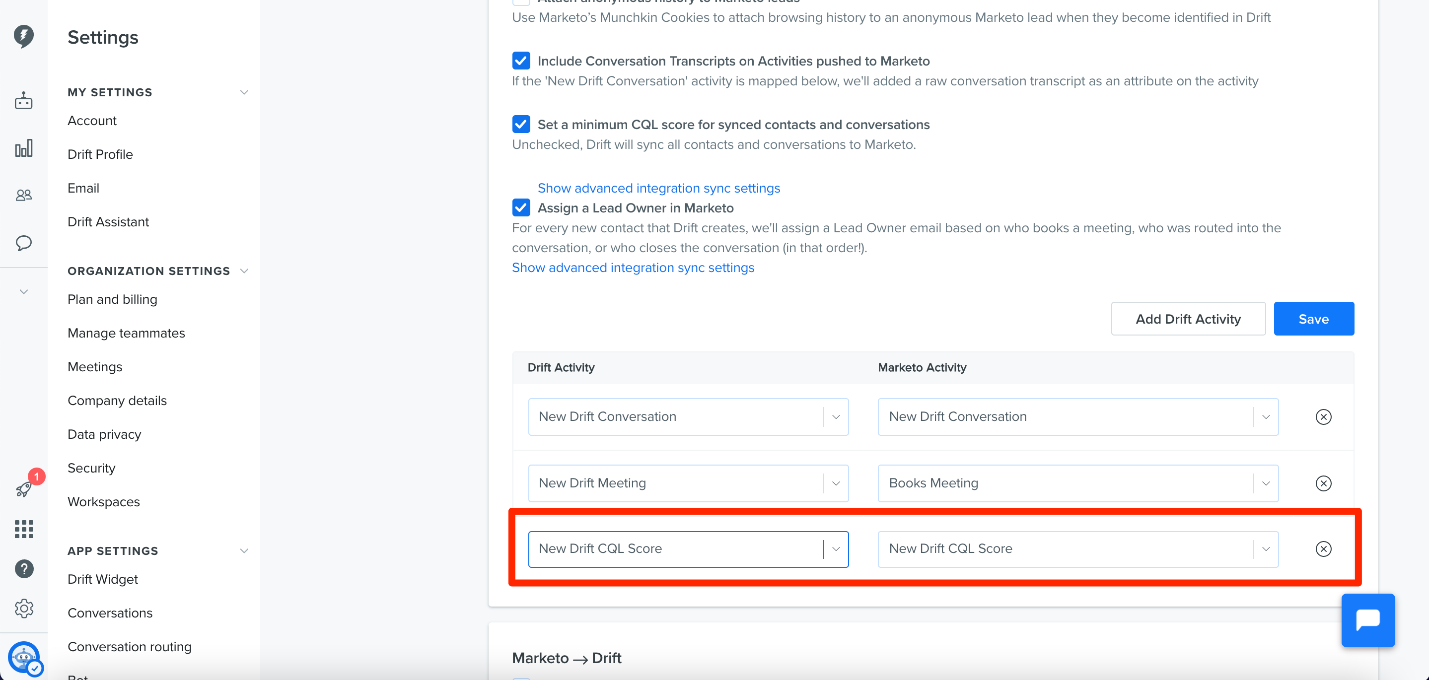
Task: Go to Account settings
Action: tap(92, 120)
